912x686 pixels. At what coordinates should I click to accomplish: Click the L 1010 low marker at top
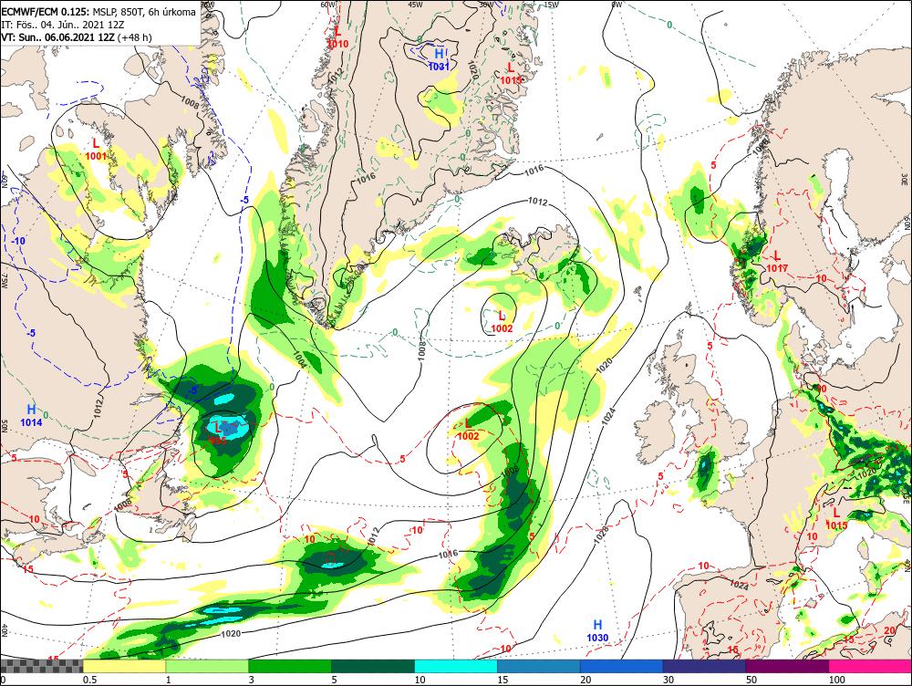pos(338,37)
